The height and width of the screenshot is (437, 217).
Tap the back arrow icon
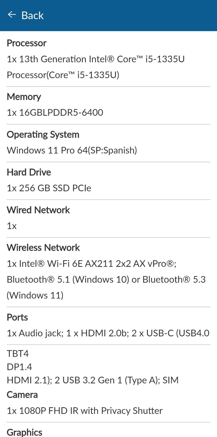(x=12, y=15)
